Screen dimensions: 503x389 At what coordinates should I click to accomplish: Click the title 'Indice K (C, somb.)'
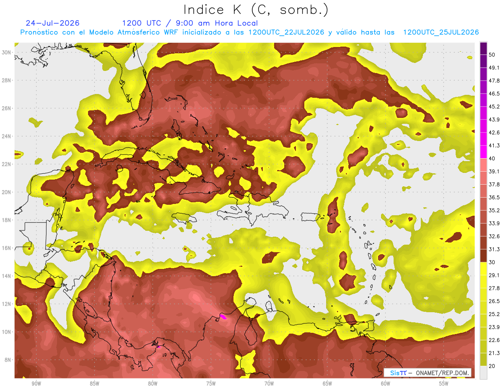click(x=256, y=9)
